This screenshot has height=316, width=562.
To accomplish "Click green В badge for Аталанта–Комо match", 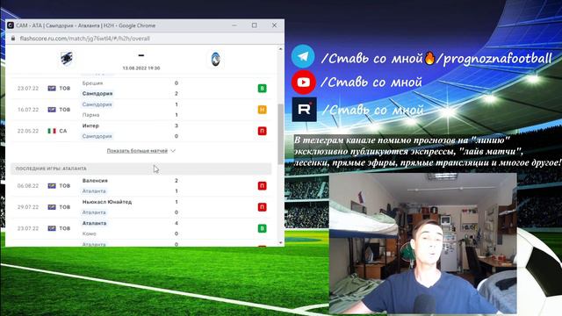I will tap(262, 228).
